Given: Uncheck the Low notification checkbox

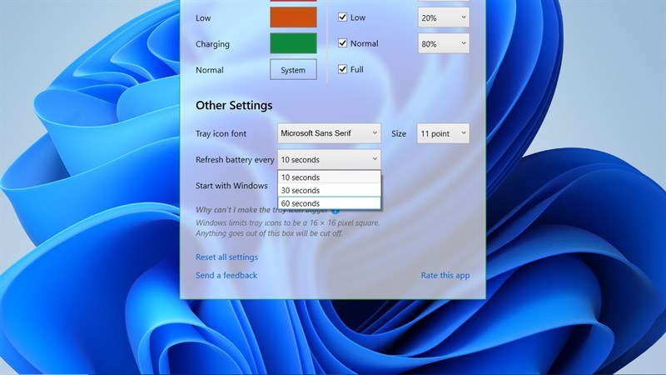Looking at the screenshot, I should (x=342, y=17).
